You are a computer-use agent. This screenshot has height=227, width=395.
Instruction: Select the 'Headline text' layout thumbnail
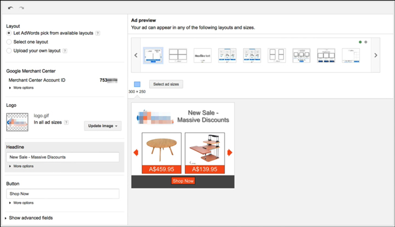(x=202, y=55)
